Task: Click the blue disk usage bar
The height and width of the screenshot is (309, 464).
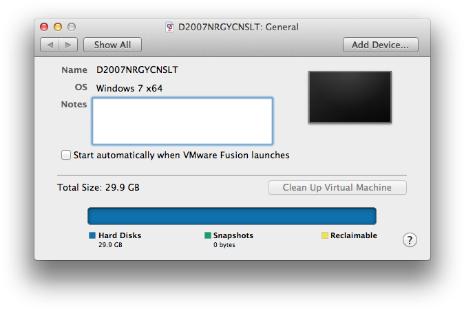Action: (232, 216)
